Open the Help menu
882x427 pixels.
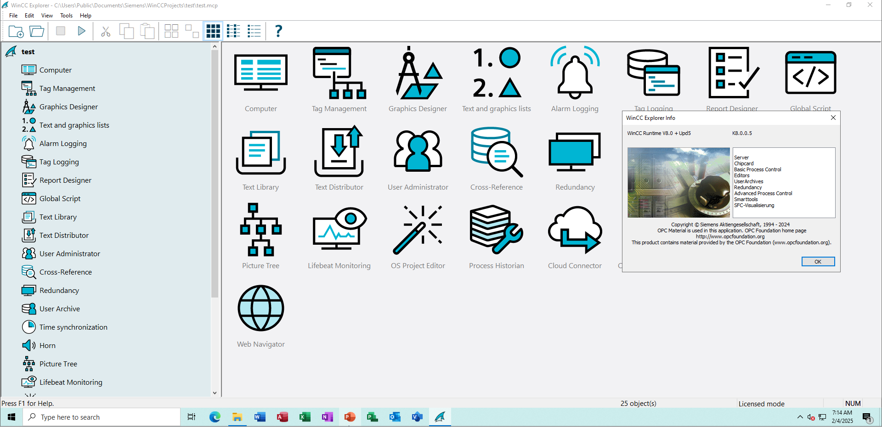pyautogui.click(x=85, y=15)
